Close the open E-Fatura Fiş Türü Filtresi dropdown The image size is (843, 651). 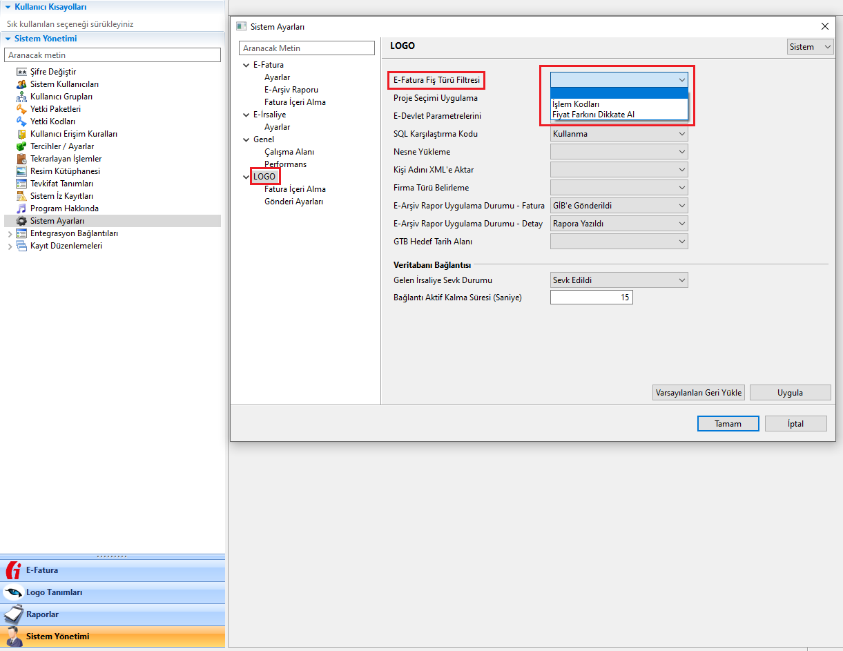[619, 80]
